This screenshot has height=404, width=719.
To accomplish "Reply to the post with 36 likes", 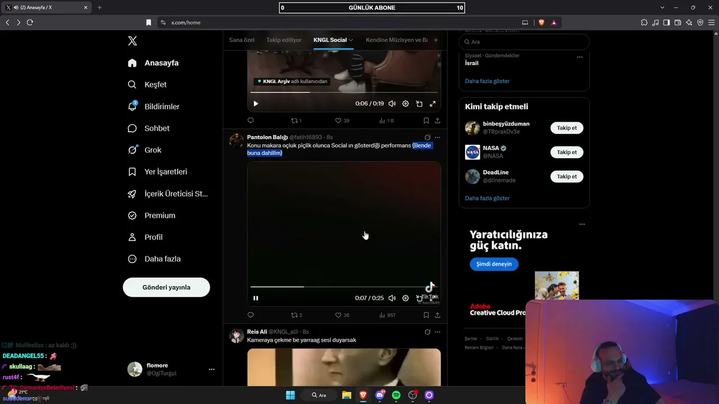I will 251,315.
